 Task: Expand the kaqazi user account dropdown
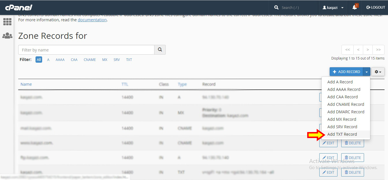(x=333, y=7)
